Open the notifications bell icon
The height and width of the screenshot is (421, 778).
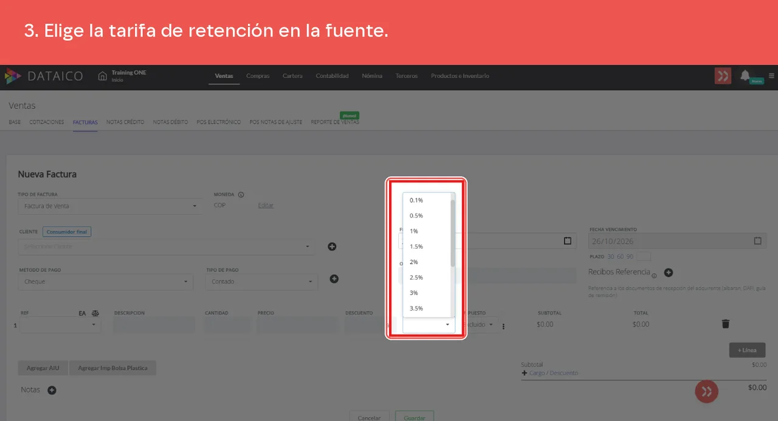pos(745,75)
